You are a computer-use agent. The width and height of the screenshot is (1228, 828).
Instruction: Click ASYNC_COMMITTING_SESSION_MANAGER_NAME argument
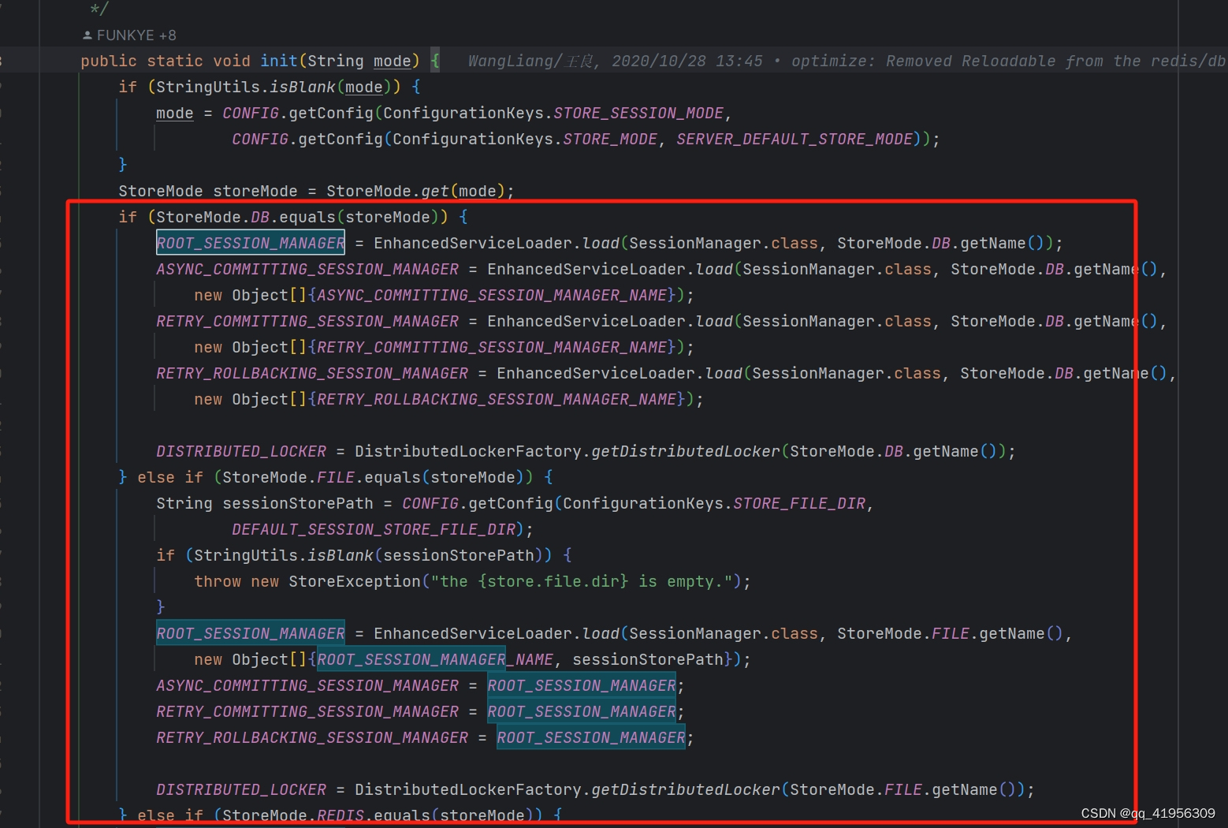point(492,295)
